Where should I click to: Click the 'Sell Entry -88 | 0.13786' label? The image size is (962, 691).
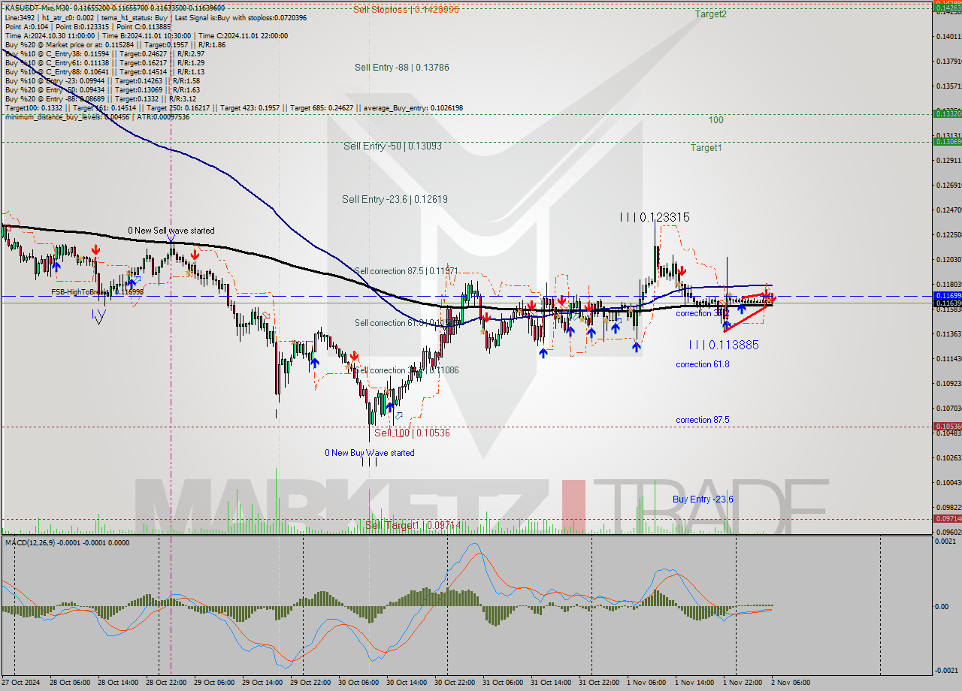coord(402,67)
